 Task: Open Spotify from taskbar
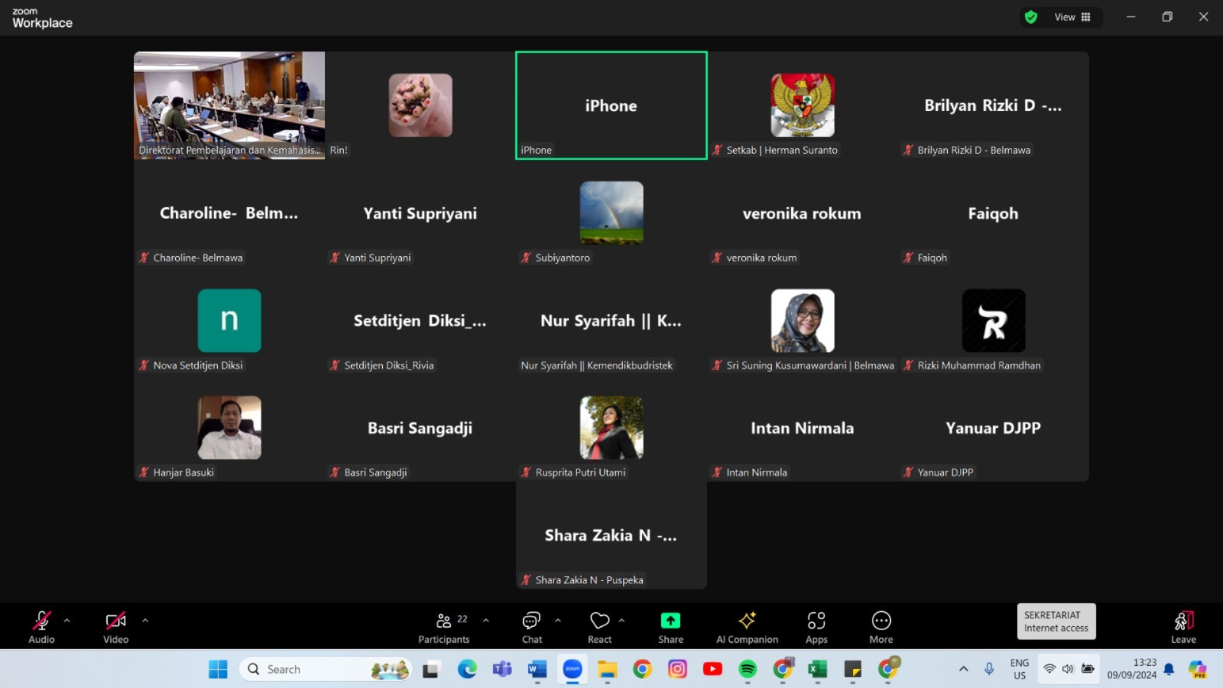(x=747, y=669)
